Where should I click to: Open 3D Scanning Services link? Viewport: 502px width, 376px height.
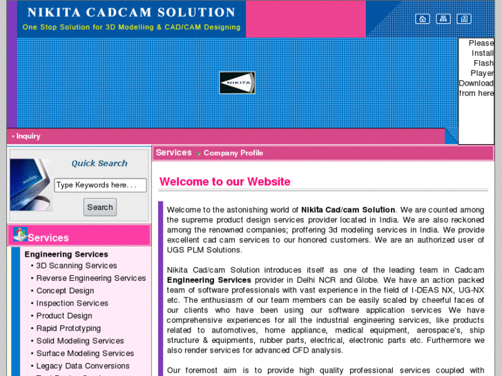coord(77,266)
